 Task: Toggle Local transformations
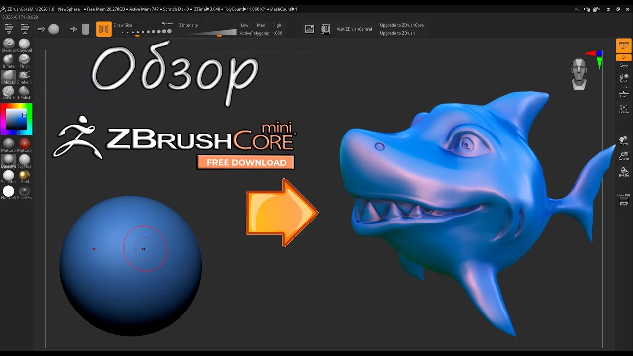(624, 77)
